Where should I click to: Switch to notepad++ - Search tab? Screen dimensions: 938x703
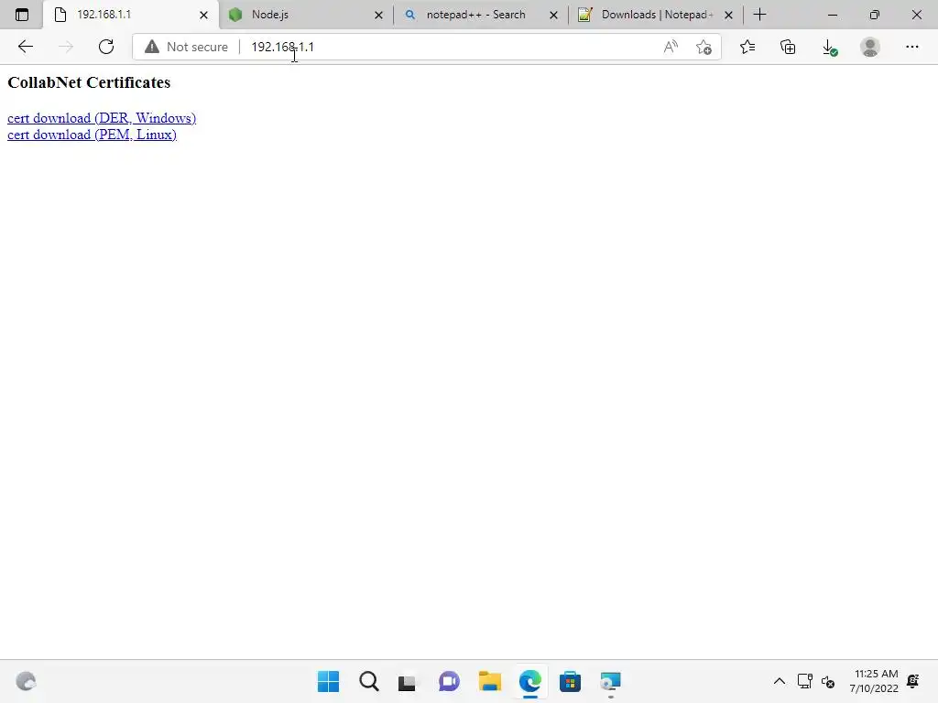(482, 15)
